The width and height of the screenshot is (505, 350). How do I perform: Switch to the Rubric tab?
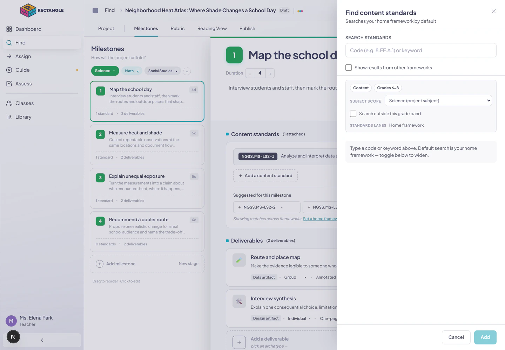tap(177, 29)
